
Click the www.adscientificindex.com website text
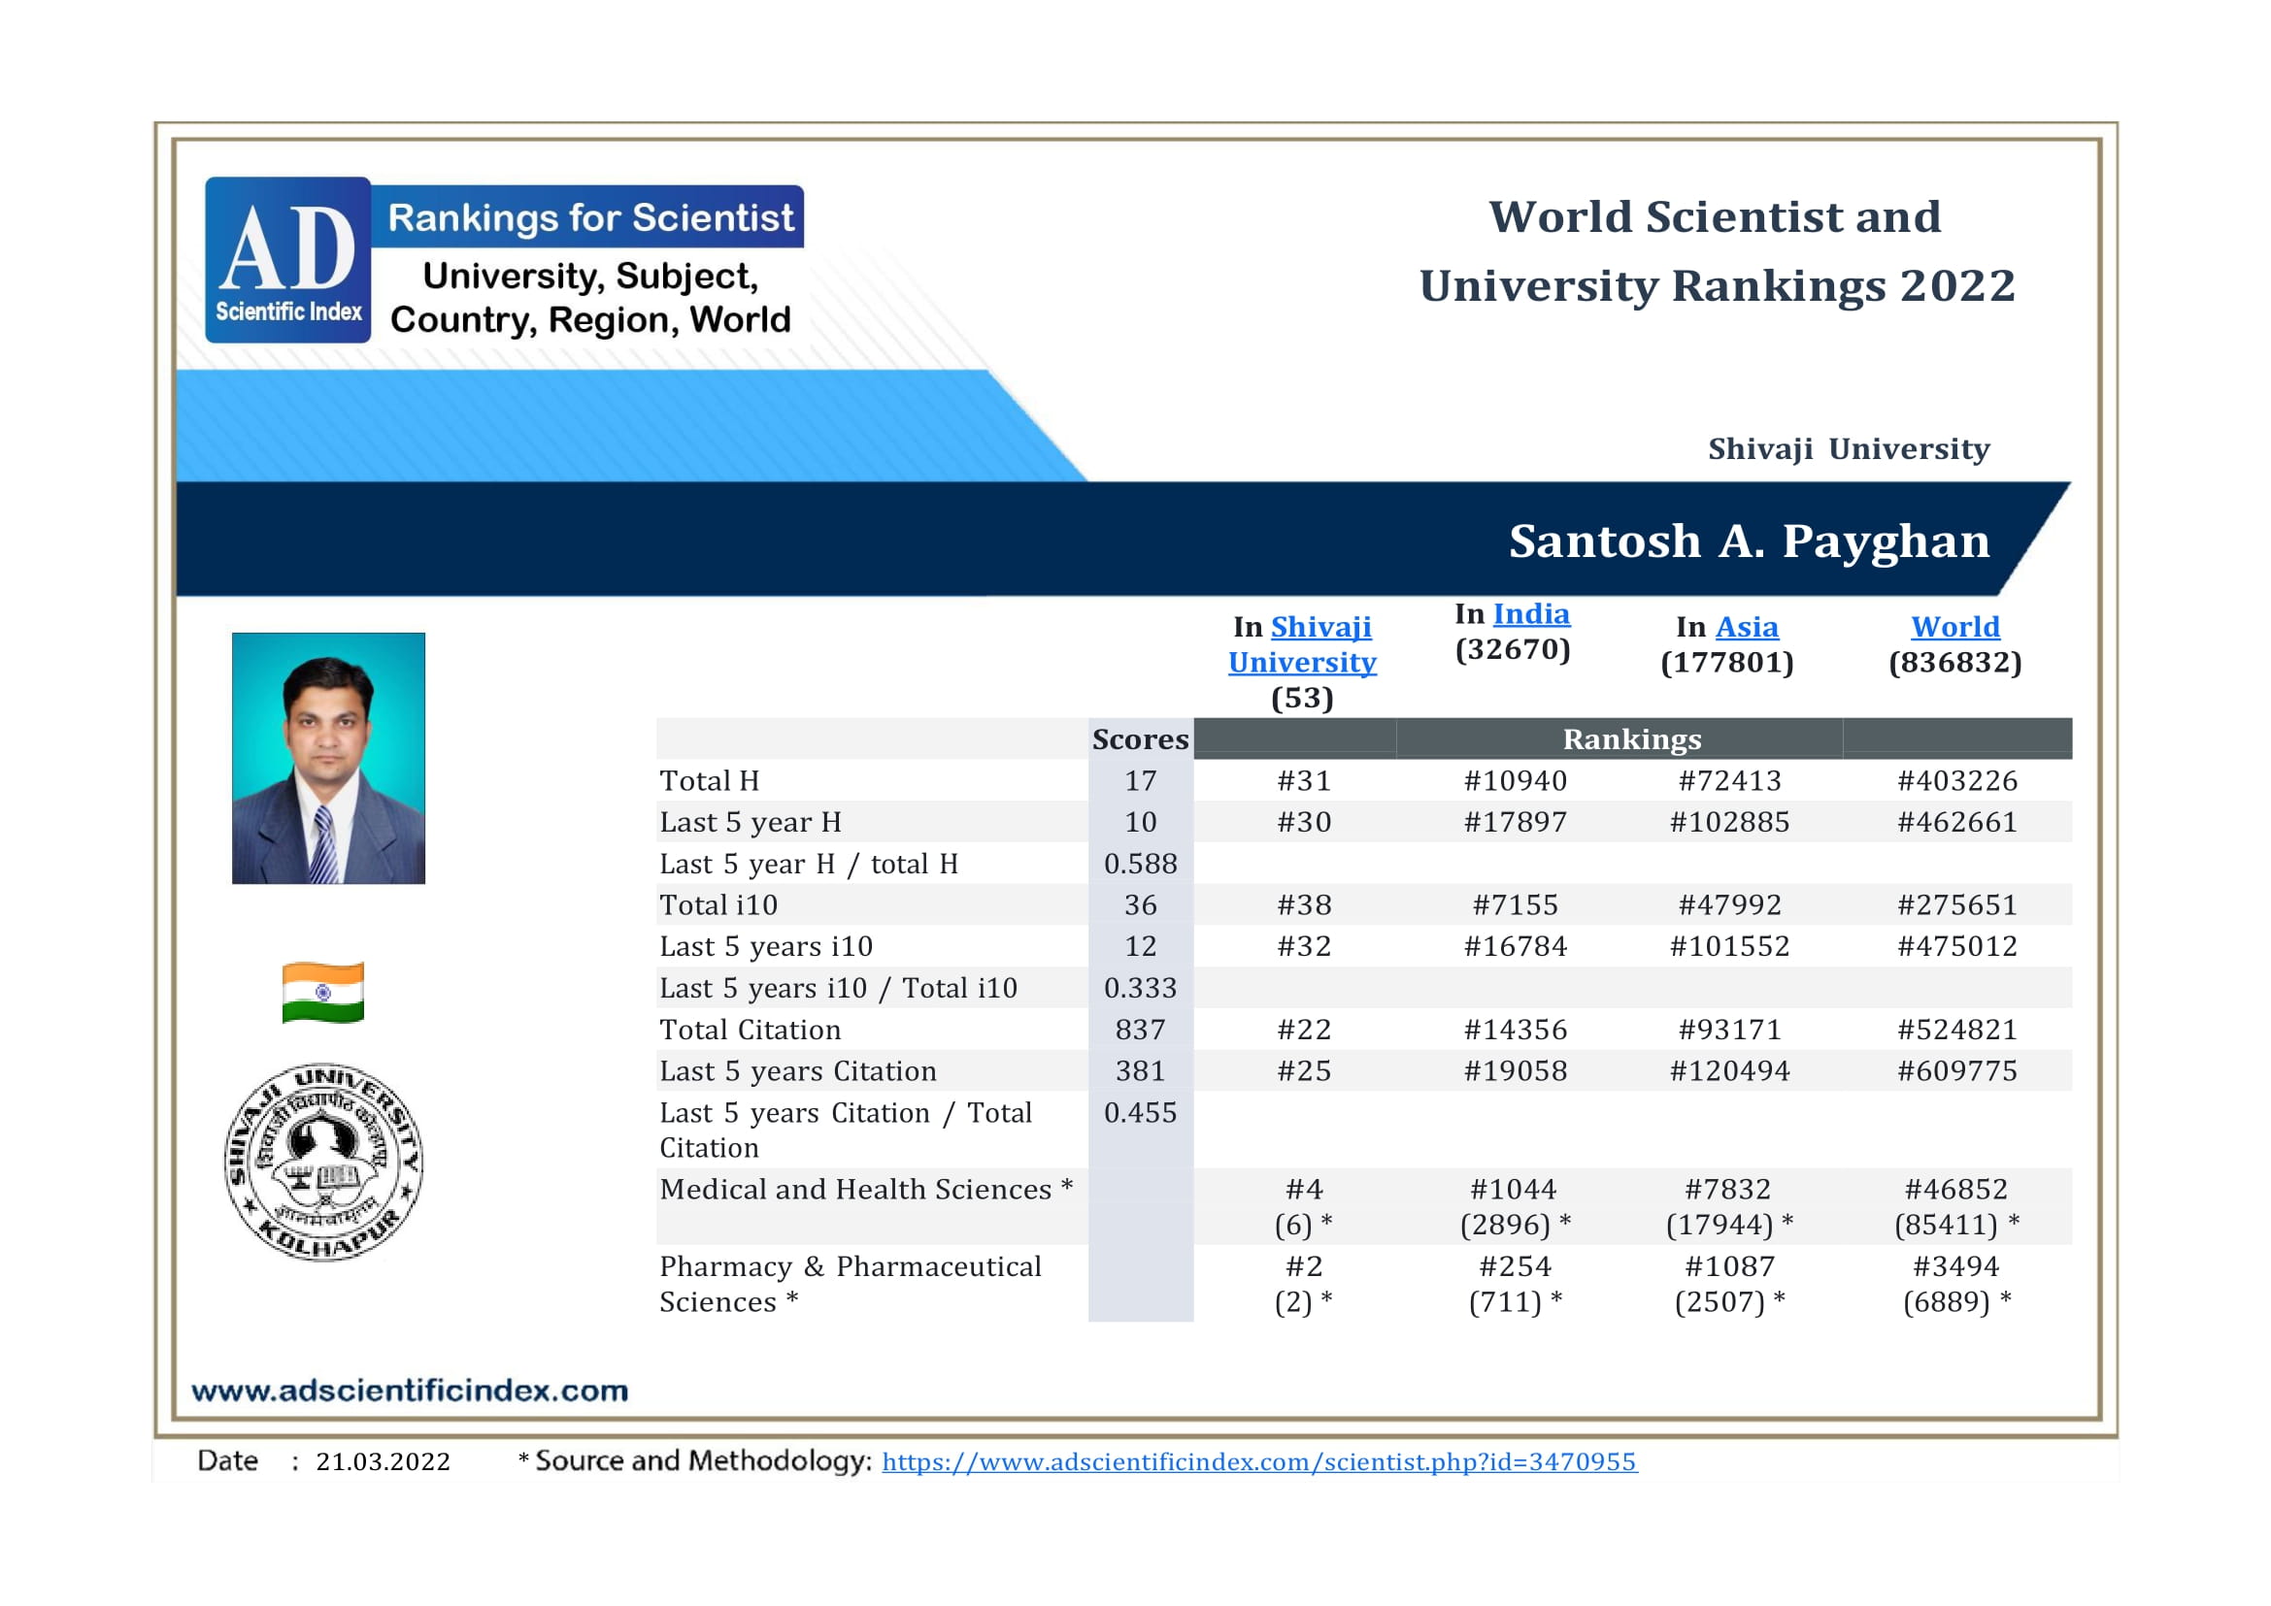pos(410,1391)
